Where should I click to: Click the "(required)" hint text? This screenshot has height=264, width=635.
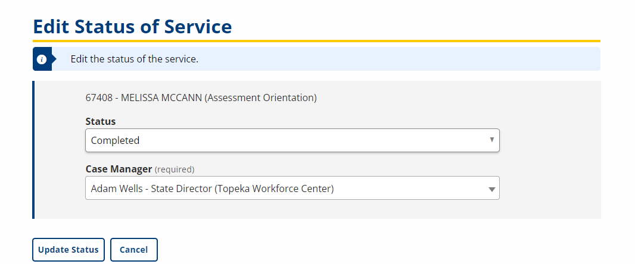tap(175, 169)
